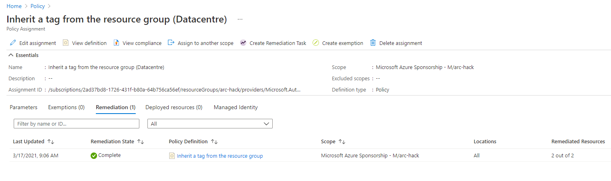
Task: Switch to the Exemptions (0) tab
Action: [x=66, y=107]
